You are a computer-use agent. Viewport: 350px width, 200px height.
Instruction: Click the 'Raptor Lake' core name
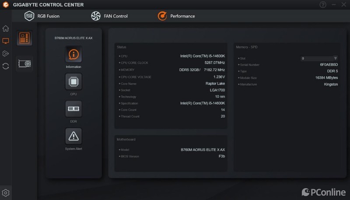pyautogui.click(x=215, y=84)
